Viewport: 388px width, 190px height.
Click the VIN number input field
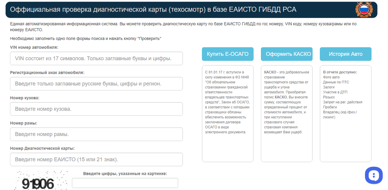click(96, 59)
